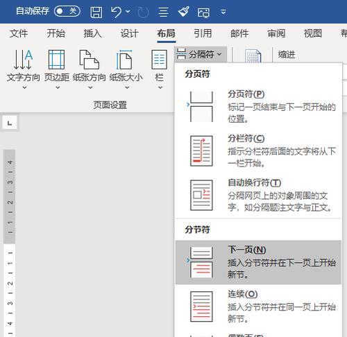The width and height of the screenshot is (347, 337).
Task: Expand the 文字方向 dropdown chevron
Action: tap(24, 87)
